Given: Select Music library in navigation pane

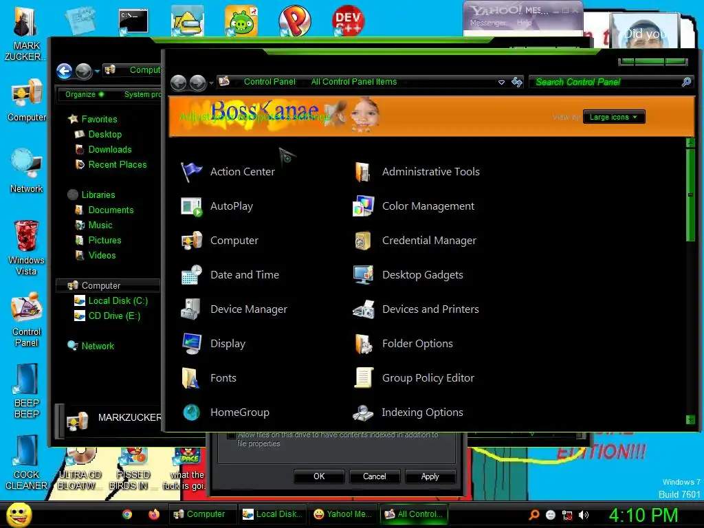Looking at the screenshot, I should (93, 225).
